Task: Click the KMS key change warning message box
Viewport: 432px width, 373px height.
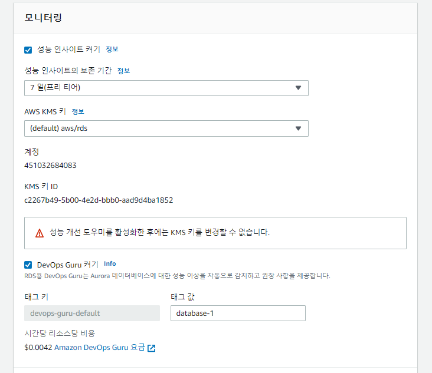Action: point(215,233)
